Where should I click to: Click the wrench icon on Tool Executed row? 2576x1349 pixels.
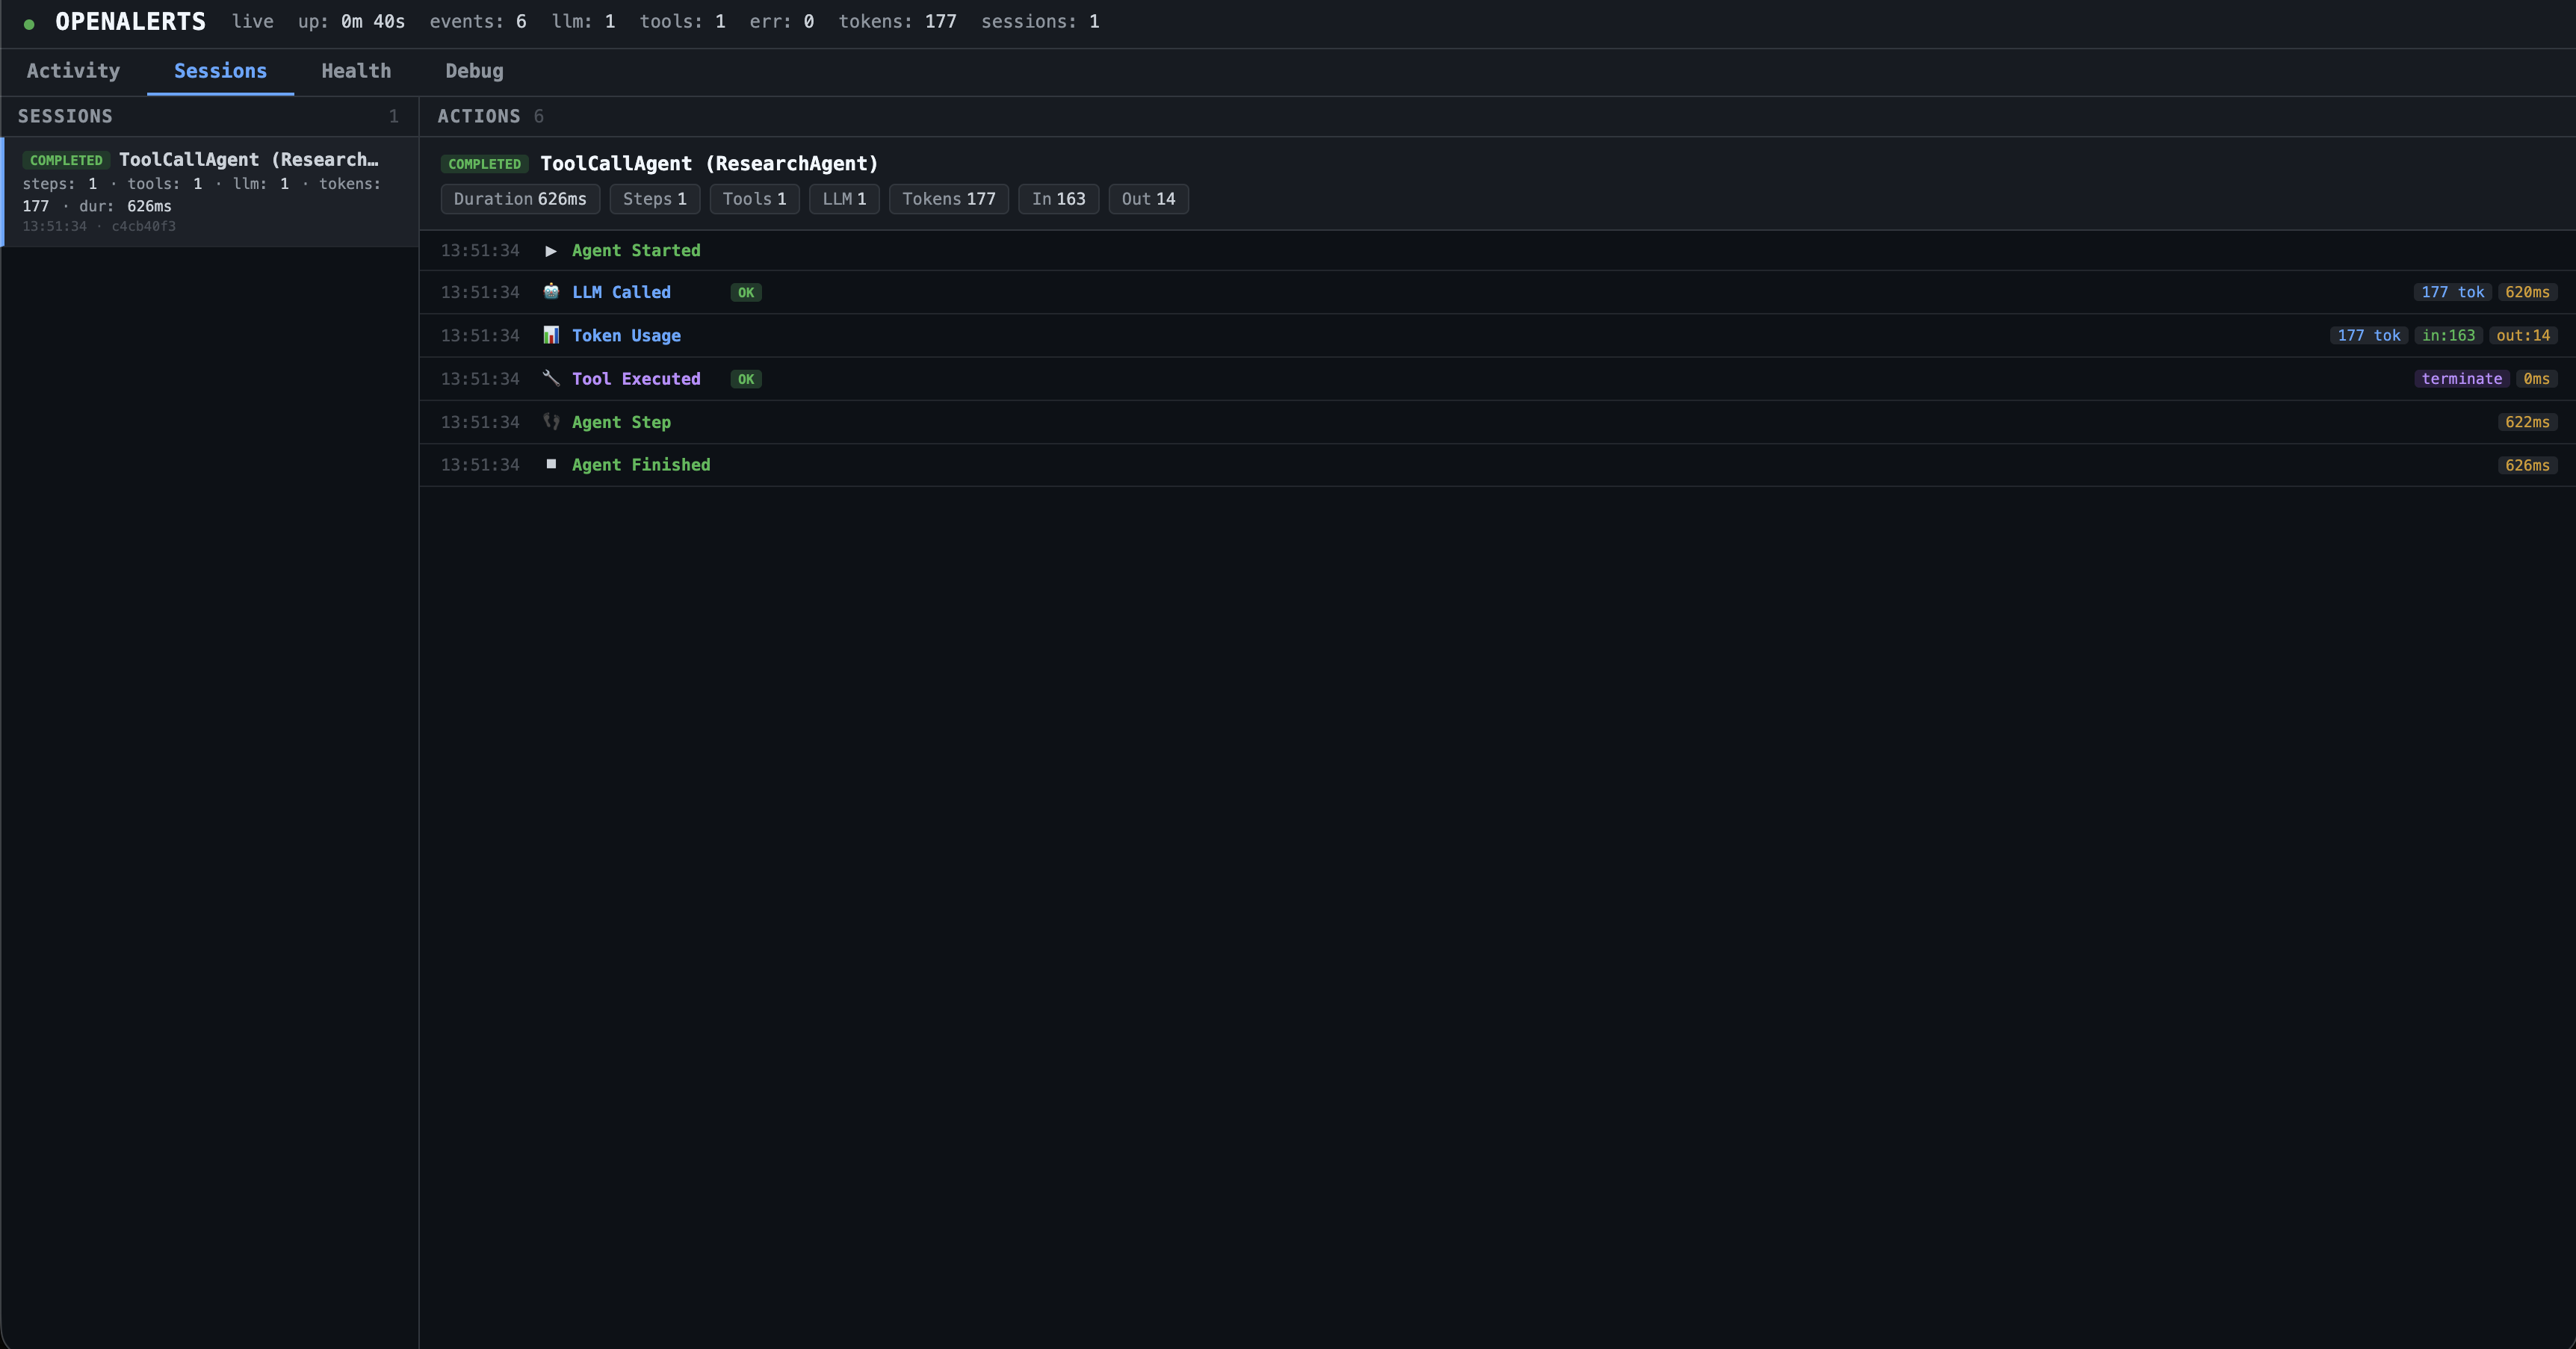pyautogui.click(x=551, y=379)
